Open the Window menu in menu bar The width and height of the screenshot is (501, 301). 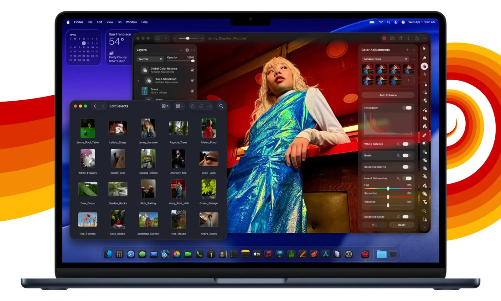131,22
